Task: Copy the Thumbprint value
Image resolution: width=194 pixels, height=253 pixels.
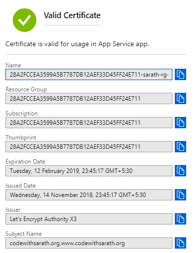Action: click(180, 146)
